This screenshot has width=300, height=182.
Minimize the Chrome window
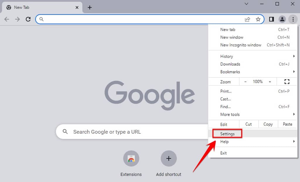click(262, 4)
